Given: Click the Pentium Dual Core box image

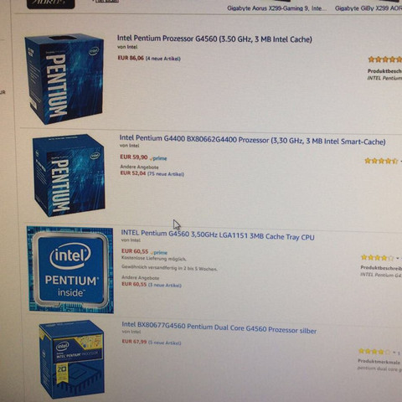Looking at the screenshot, I should coord(72,359).
